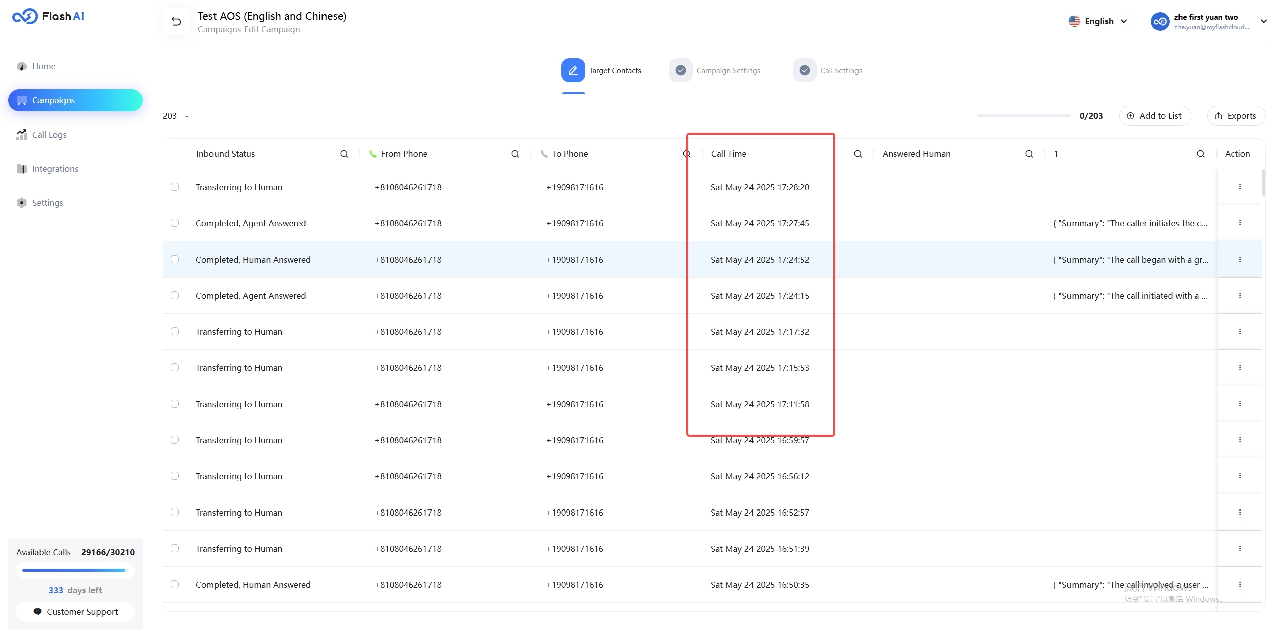The width and height of the screenshot is (1286, 638).
Task: Click "Completed, Human Answered" in 17:24:52 row
Action: point(253,260)
